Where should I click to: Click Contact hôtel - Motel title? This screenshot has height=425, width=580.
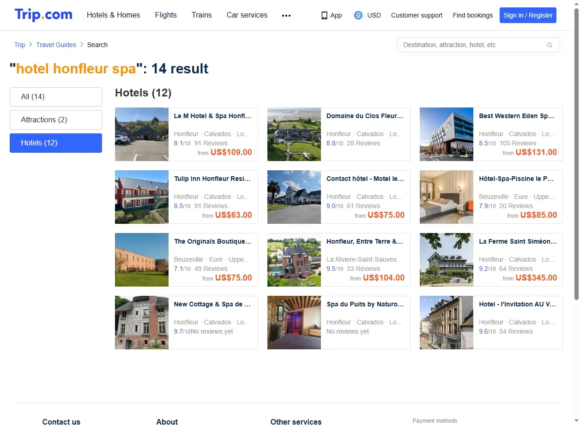pyautogui.click(x=365, y=179)
